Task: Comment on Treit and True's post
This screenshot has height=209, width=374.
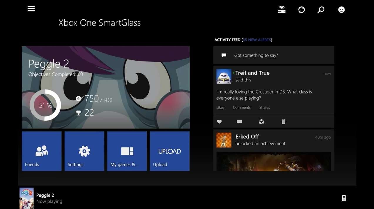Action: tap(239, 122)
